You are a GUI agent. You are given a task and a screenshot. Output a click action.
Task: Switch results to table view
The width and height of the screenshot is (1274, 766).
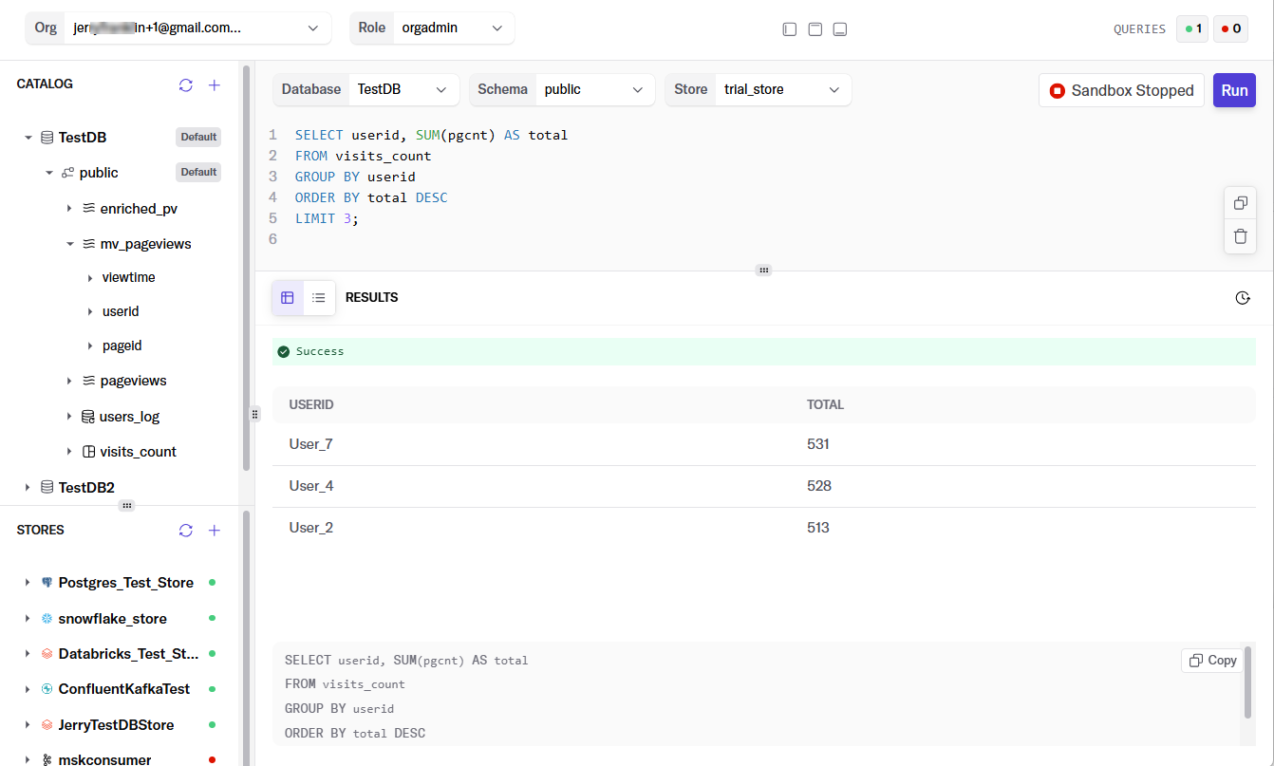[288, 298]
